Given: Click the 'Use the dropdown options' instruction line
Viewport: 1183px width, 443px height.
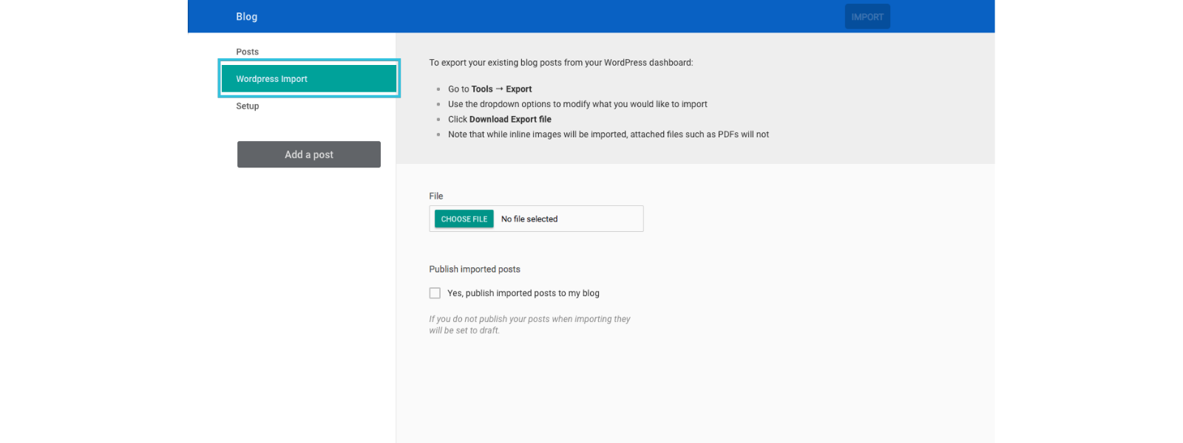Looking at the screenshot, I should pos(577,104).
